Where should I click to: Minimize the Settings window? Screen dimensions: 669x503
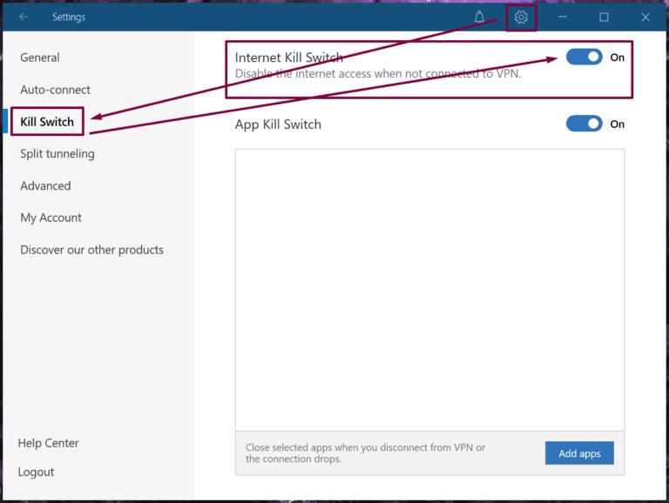coord(563,17)
